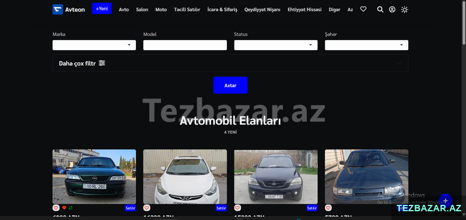Click the Avteon logo
Viewport: 466px width, 220px height.
pos(69,9)
